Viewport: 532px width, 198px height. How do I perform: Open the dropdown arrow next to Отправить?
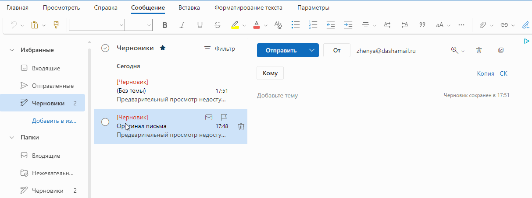(311, 50)
